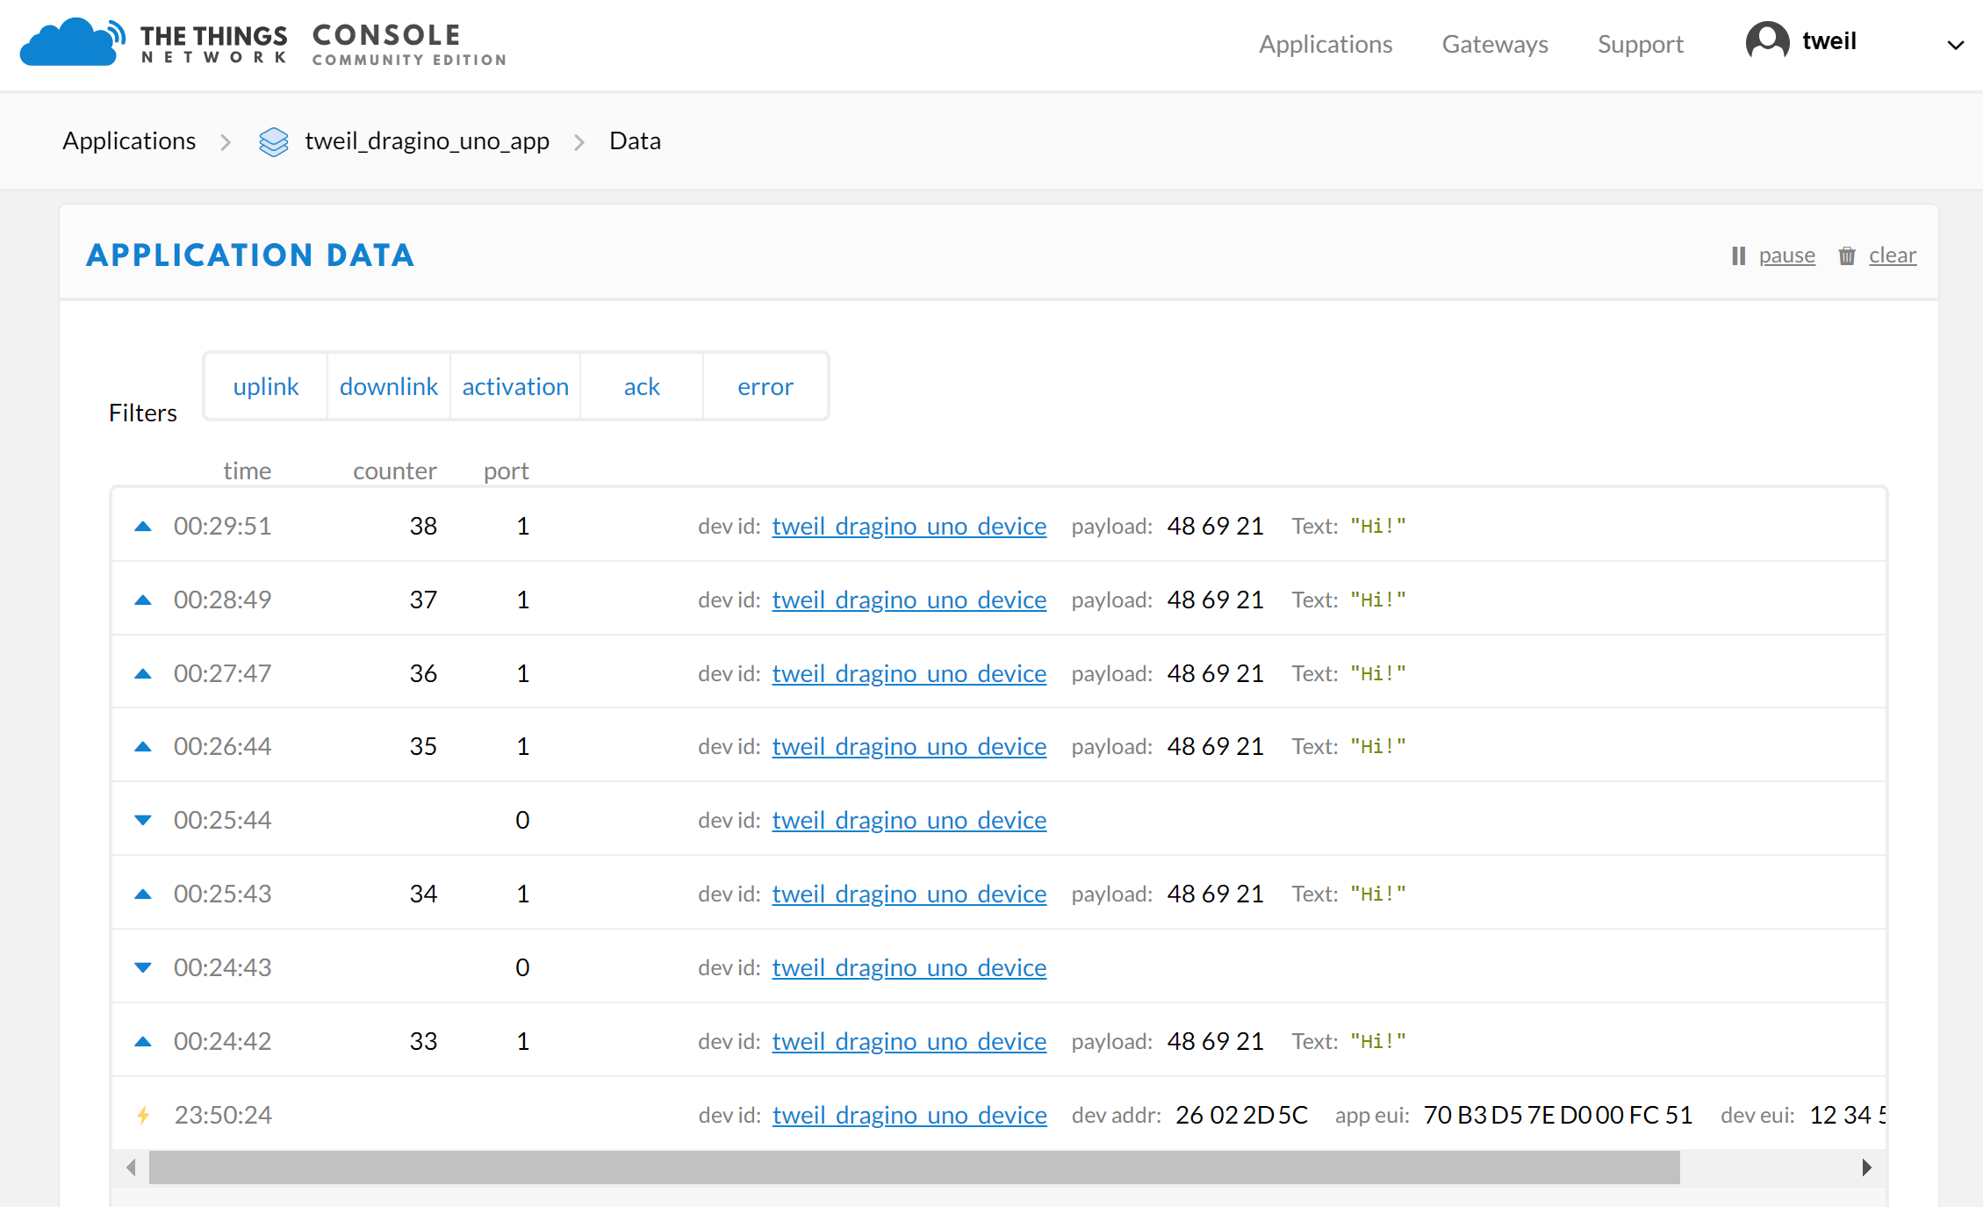
Task: Open device link in counter 37 row
Action: point(909,600)
